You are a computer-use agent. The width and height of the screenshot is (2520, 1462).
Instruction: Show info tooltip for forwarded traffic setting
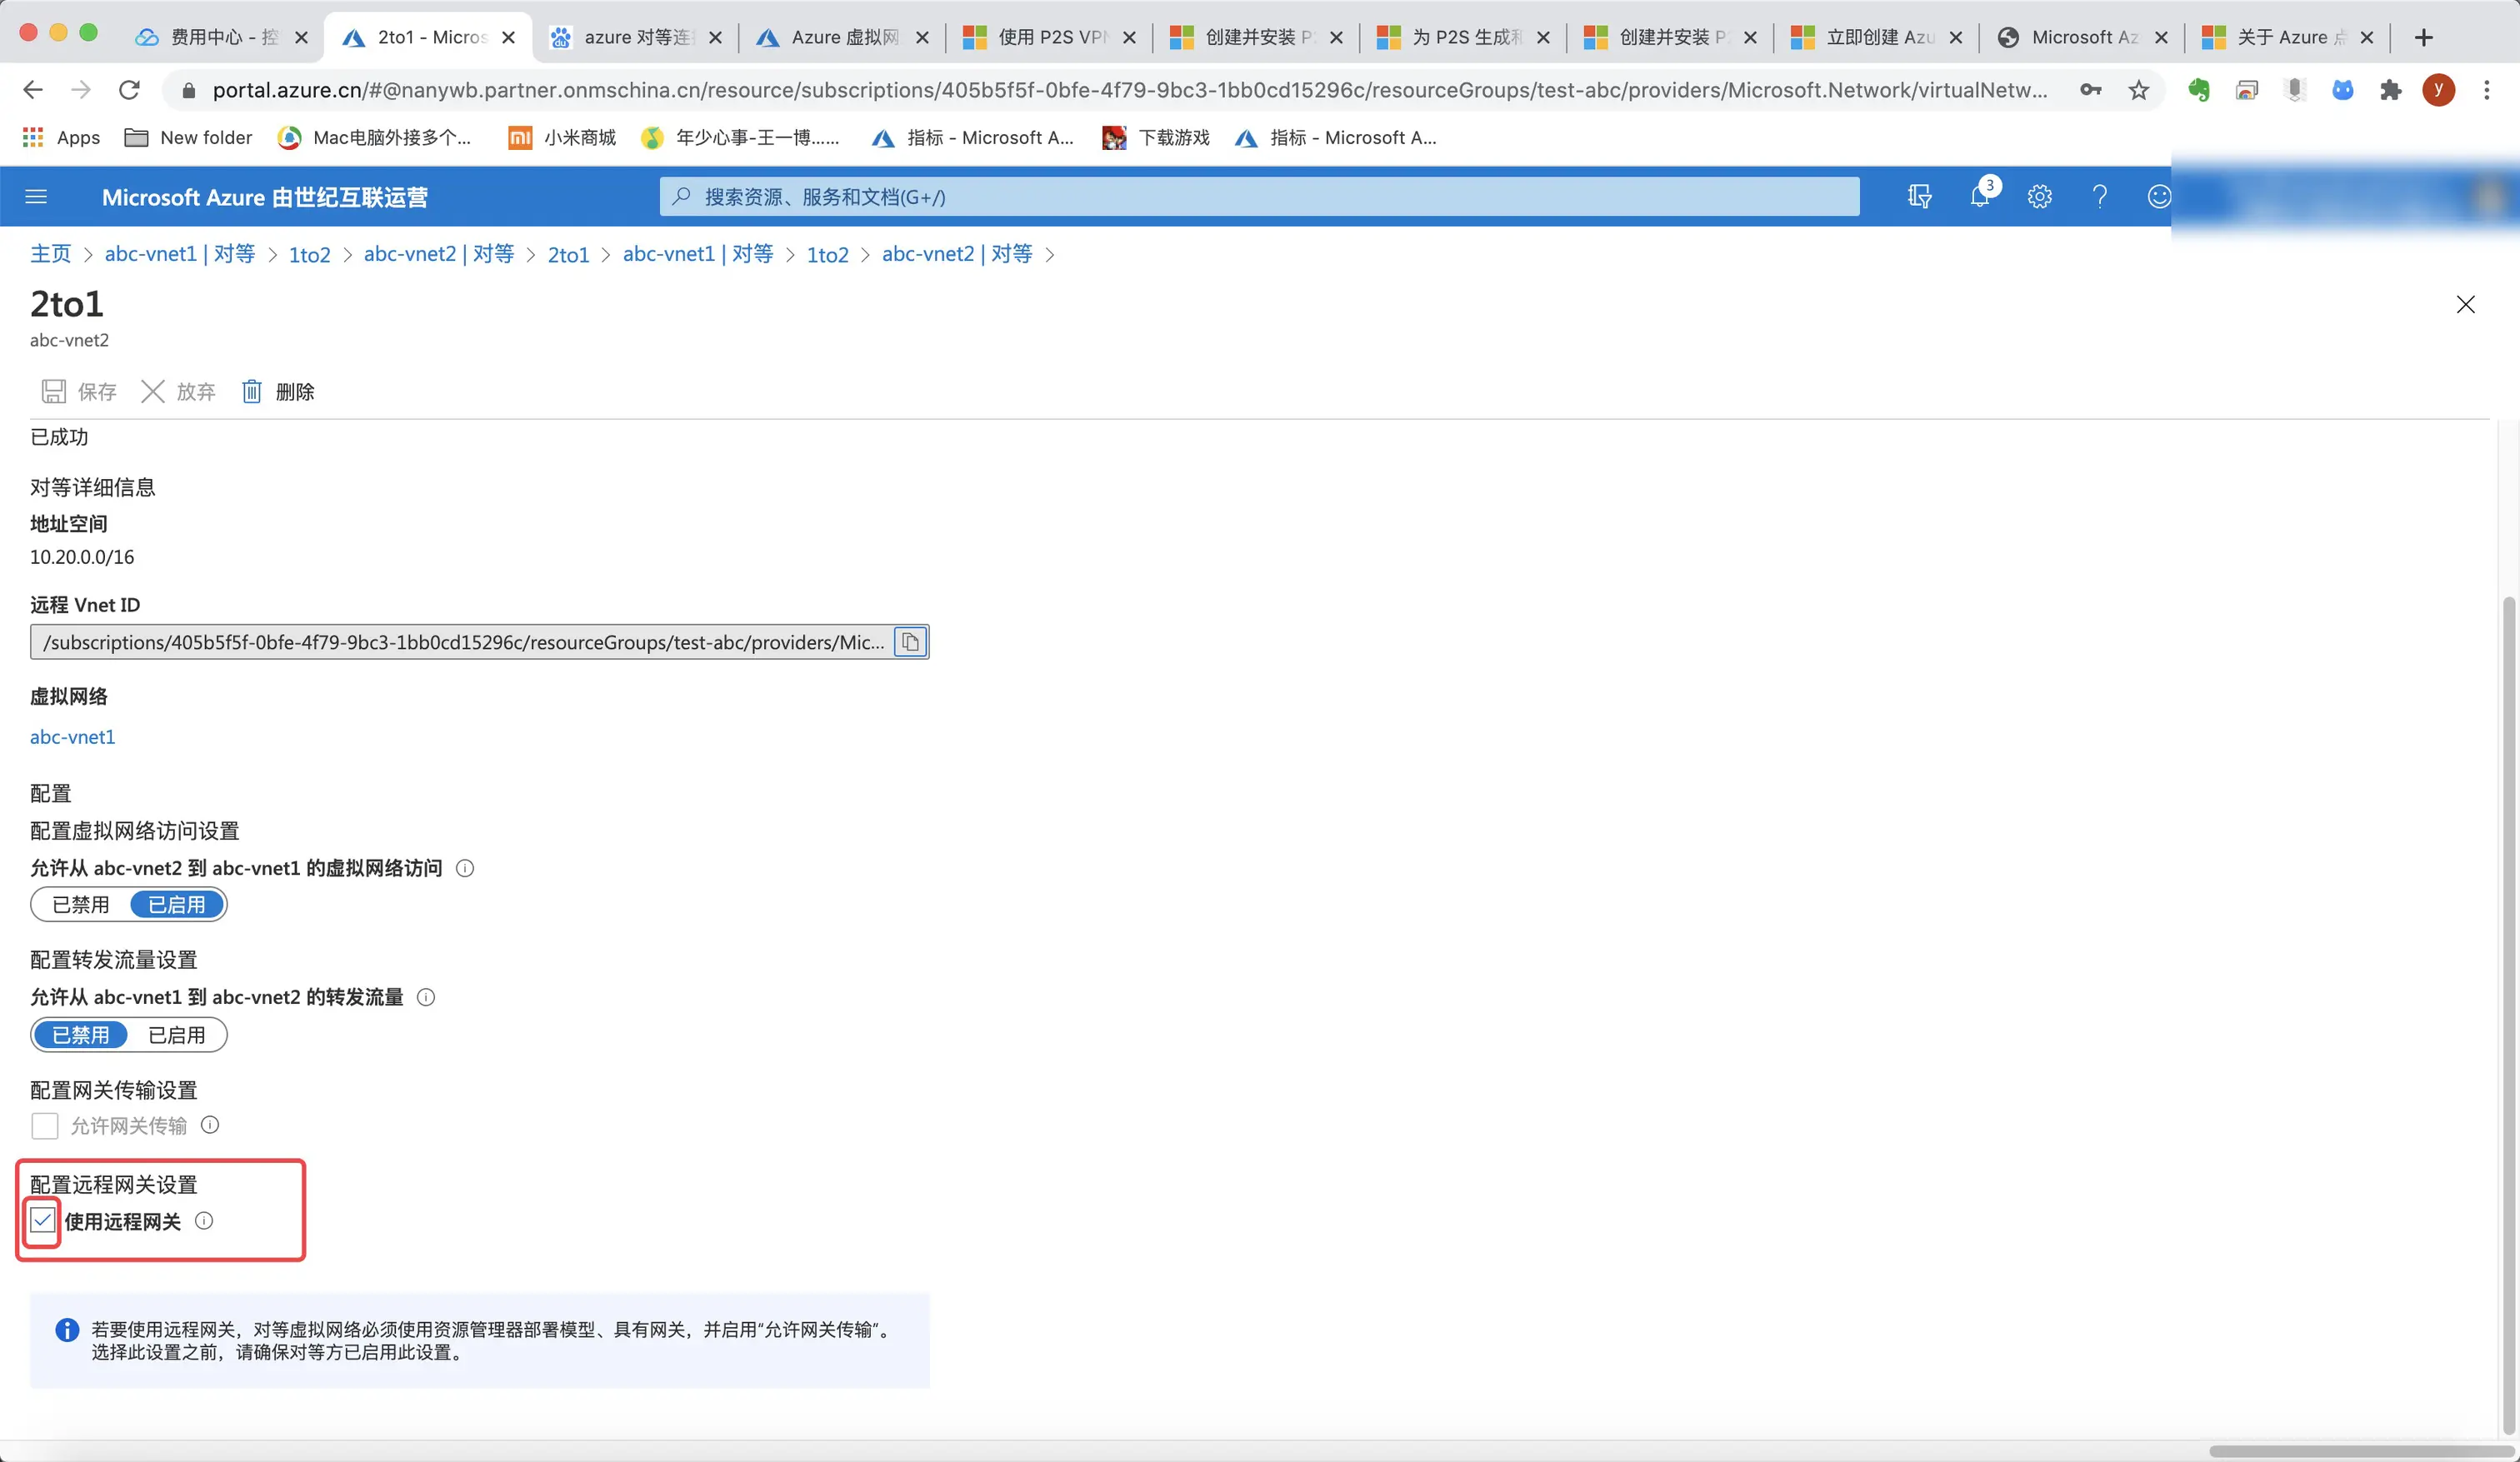(426, 997)
